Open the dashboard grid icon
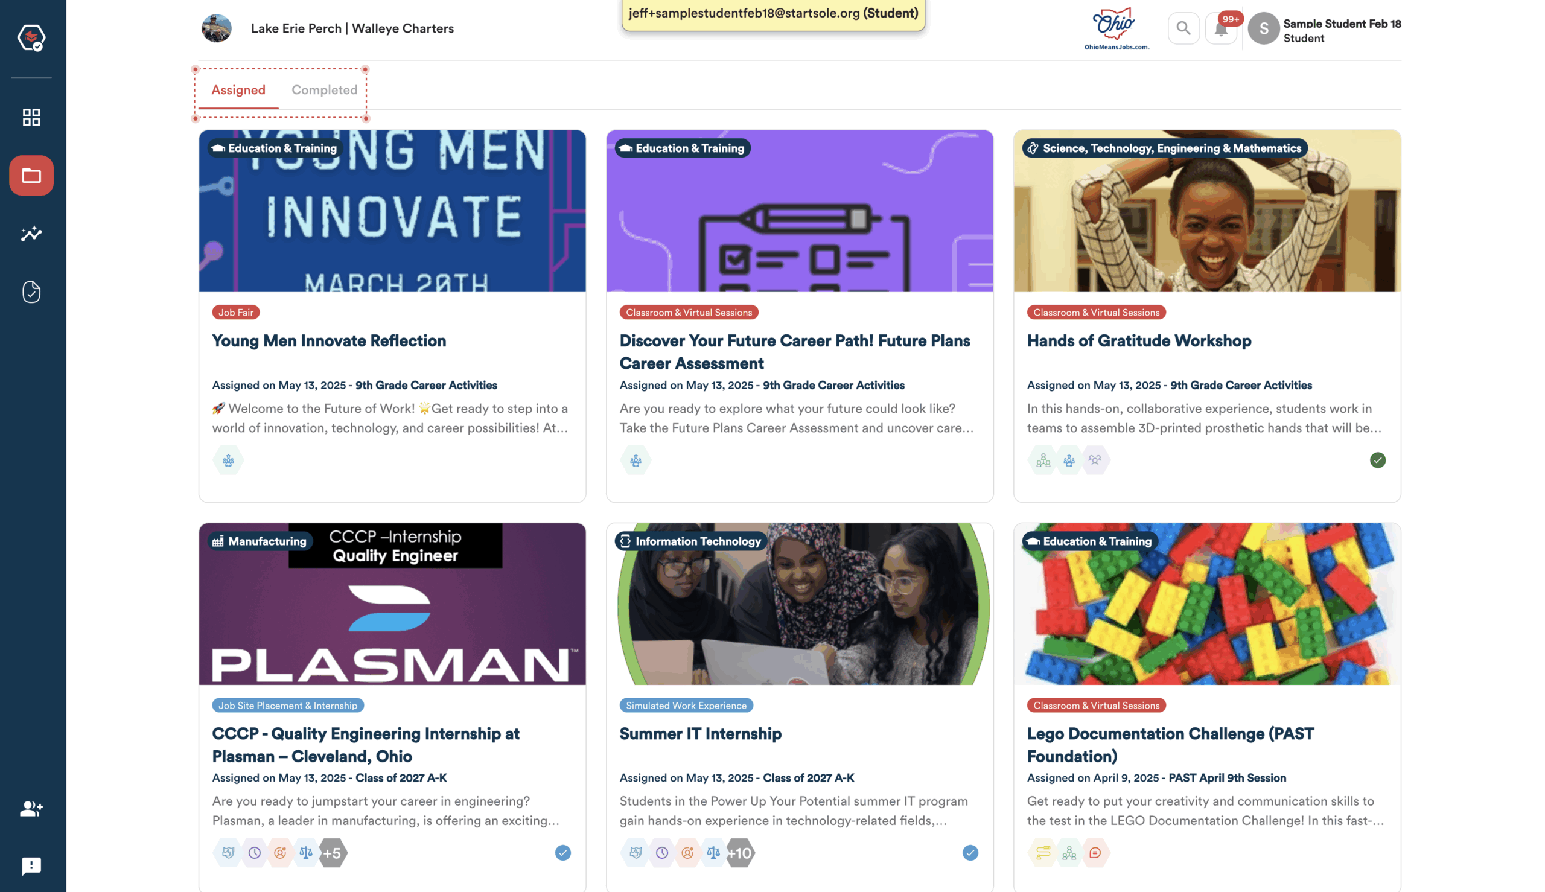 pyautogui.click(x=31, y=117)
